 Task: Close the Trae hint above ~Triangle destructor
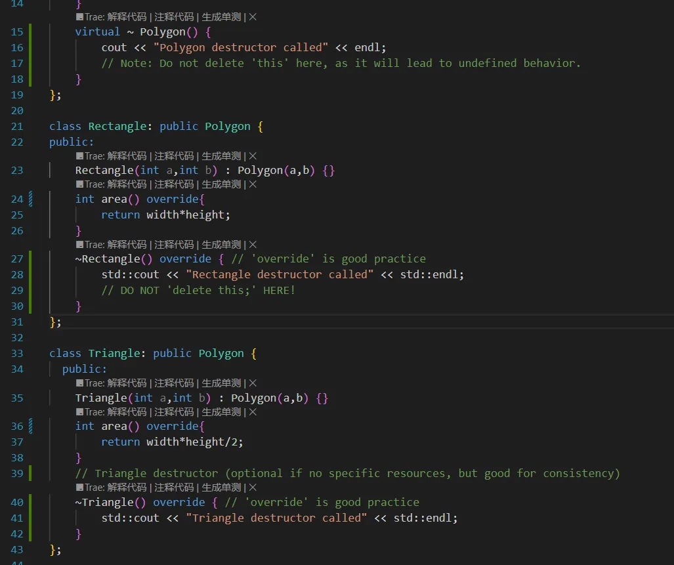(253, 488)
